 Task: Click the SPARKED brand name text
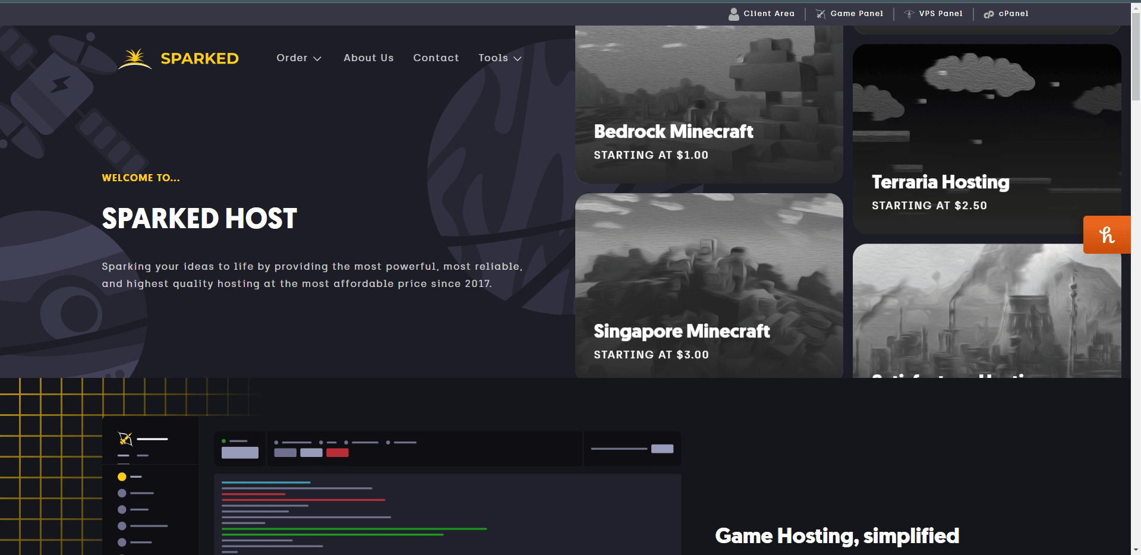200,58
